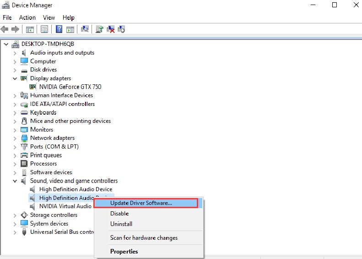Select the NVIDIA GeForce GTX 750 text
Image resolution: width=362 pixels, height=259 pixels.
[x=70, y=87]
